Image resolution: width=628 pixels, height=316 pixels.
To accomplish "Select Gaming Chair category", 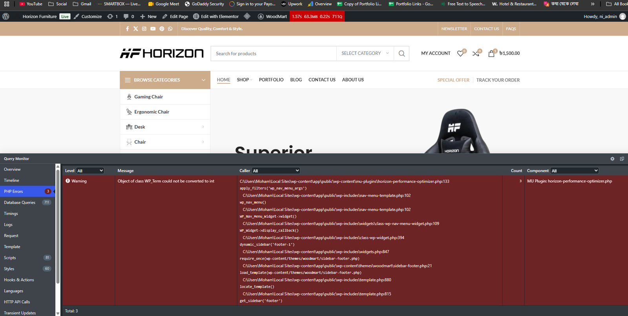I will tap(165, 97).
